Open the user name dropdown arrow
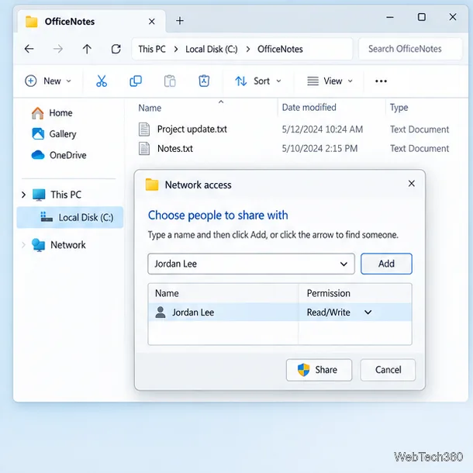 click(x=344, y=264)
